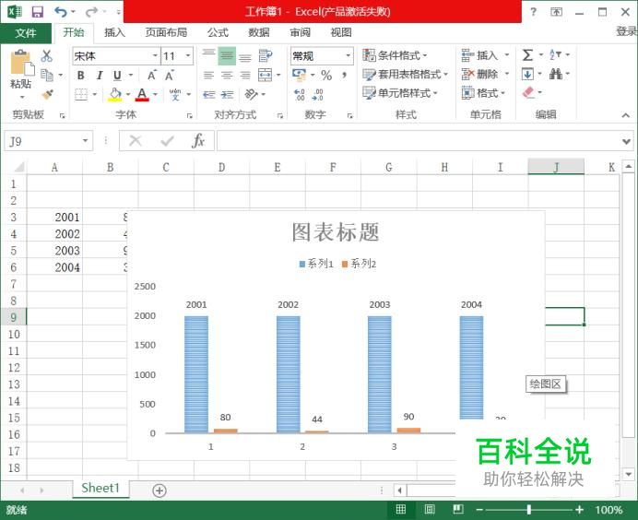Click the Save icon in quick access toolbar
This screenshot has height=520, width=638.
pos(37,12)
